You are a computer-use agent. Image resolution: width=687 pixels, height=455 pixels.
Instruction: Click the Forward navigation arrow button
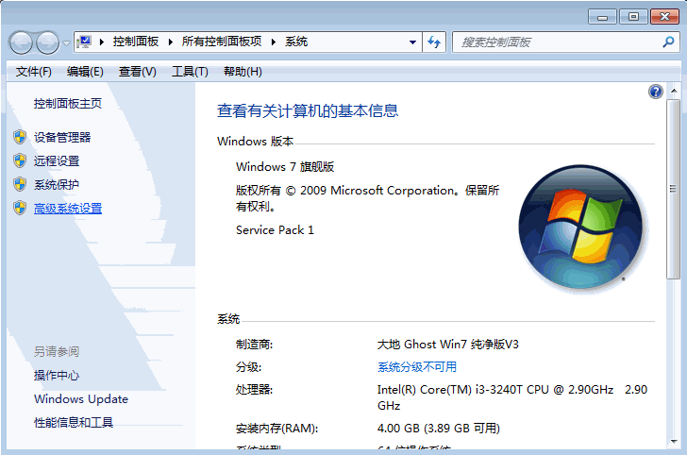tap(47, 42)
